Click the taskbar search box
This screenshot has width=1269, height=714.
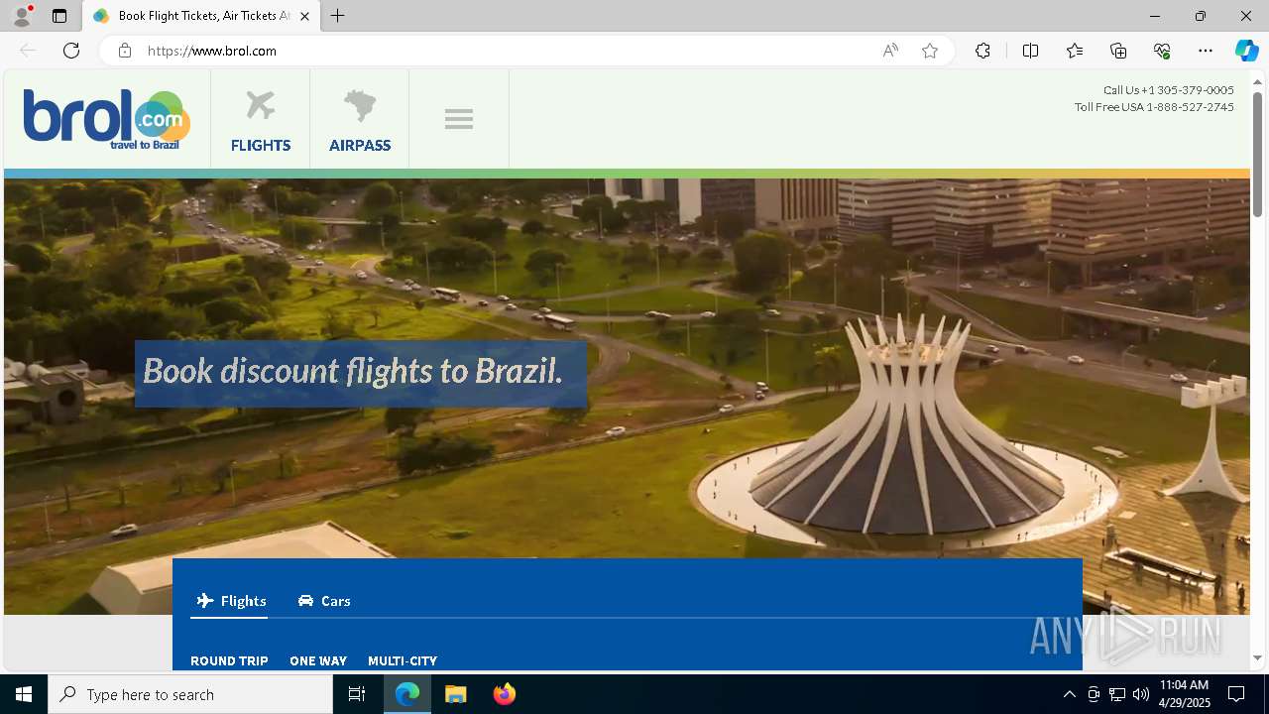tap(190, 694)
